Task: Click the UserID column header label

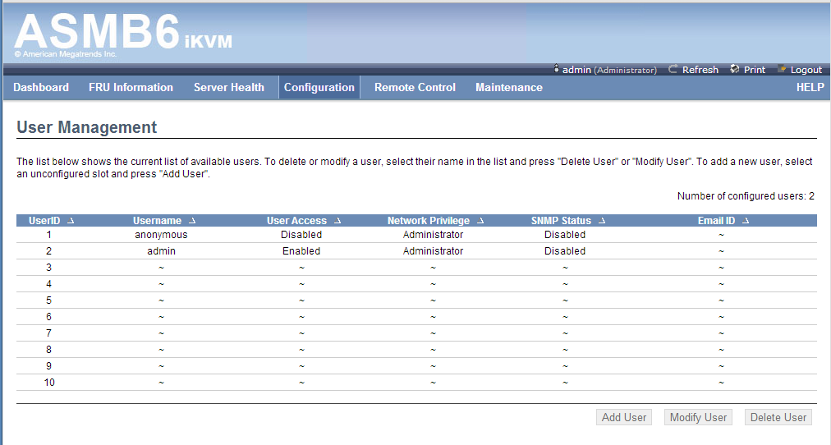Action: [x=44, y=221]
